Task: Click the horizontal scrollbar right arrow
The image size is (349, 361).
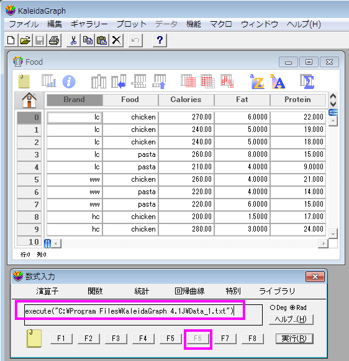Action: tap(324, 243)
